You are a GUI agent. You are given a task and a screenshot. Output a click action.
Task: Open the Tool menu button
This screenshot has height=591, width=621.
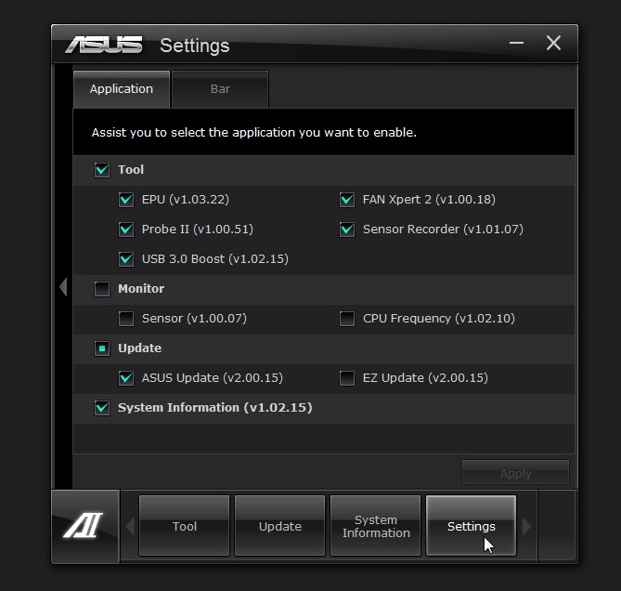pyautogui.click(x=184, y=526)
